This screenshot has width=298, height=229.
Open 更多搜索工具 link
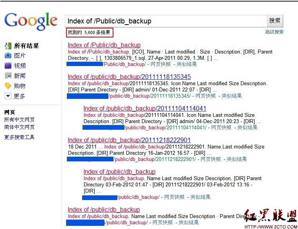click(x=20, y=137)
